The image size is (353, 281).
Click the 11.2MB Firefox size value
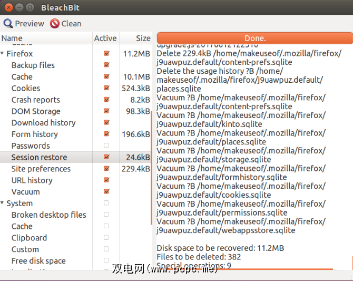pos(136,54)
